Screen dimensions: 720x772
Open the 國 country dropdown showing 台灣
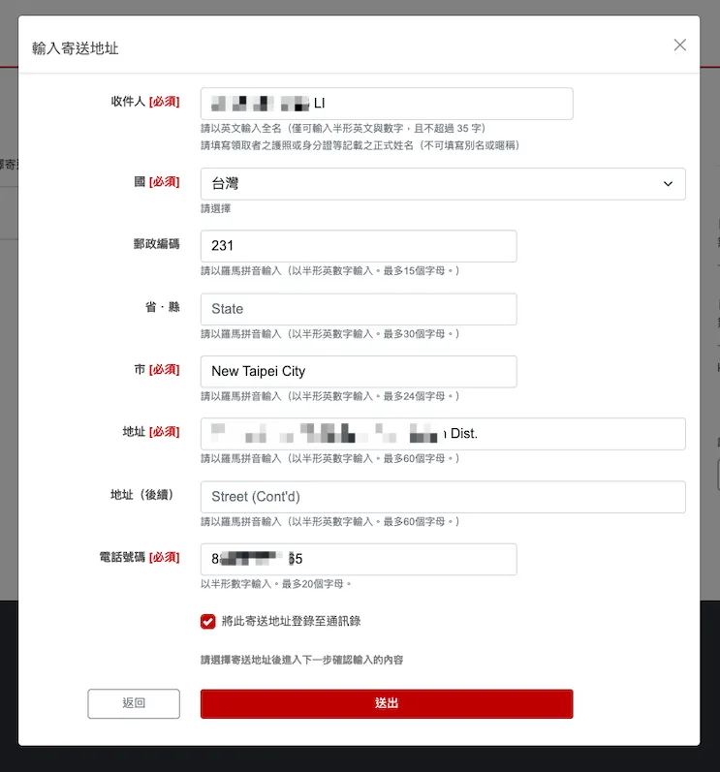pos(442,184)
